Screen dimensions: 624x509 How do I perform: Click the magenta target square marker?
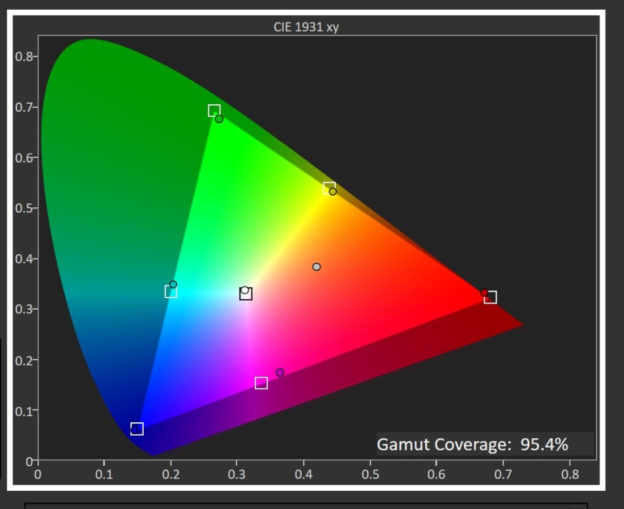[x=261, y=383]
